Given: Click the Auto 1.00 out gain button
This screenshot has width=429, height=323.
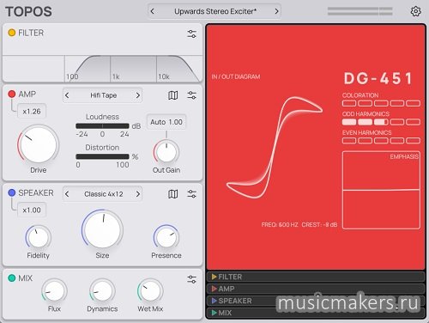Looking at the screenshot, I should click(166, 122).
